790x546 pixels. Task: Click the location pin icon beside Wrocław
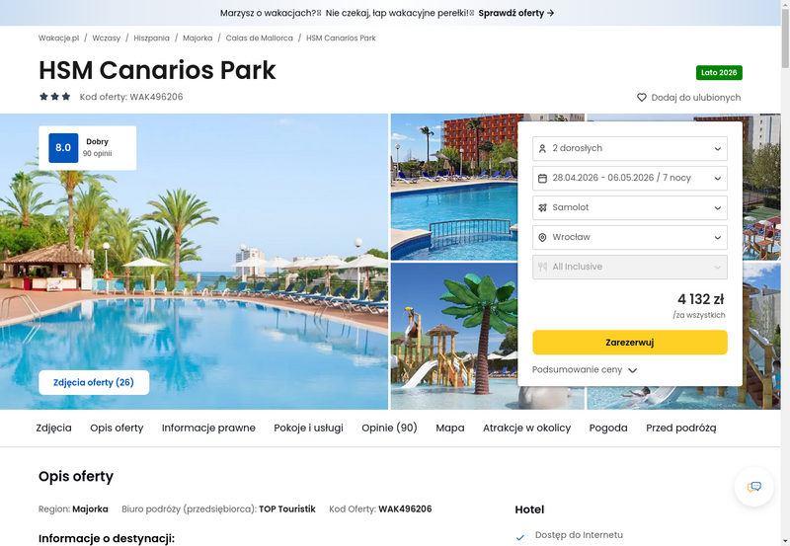click(542, 237)
